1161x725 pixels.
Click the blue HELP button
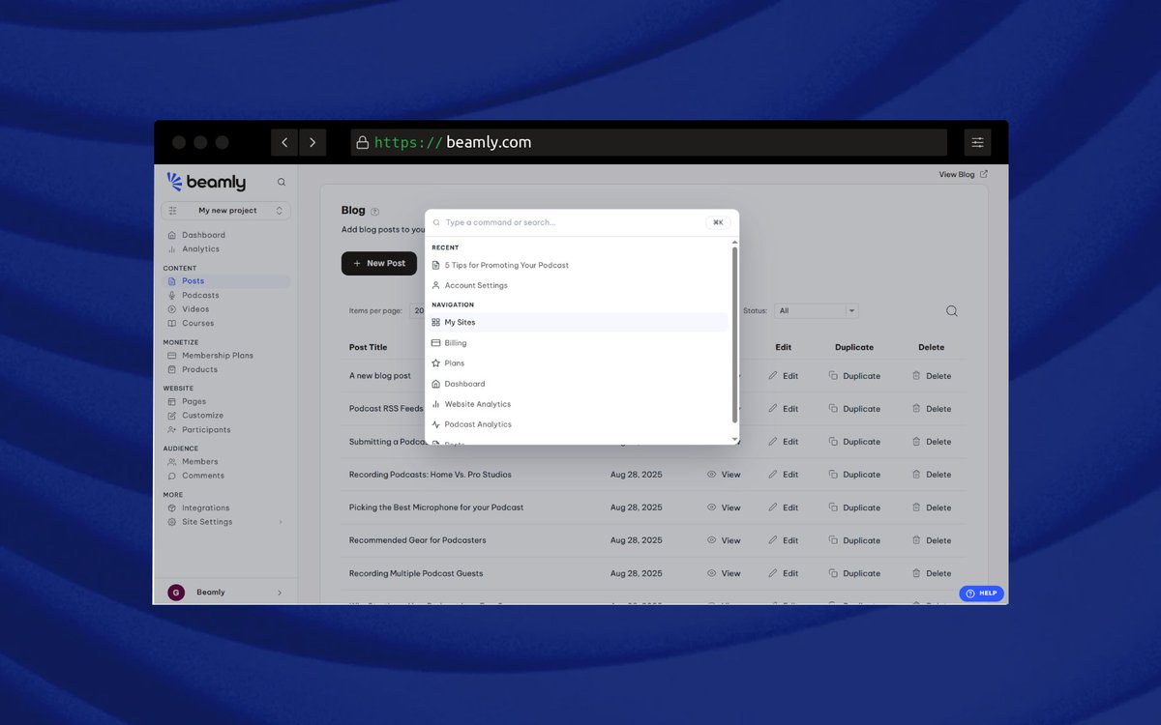point(982,594)
